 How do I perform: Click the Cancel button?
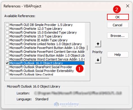coord(118,25)
